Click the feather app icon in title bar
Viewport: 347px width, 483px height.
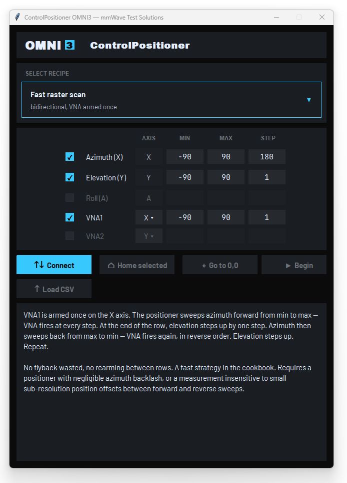(x=17, y=17)
